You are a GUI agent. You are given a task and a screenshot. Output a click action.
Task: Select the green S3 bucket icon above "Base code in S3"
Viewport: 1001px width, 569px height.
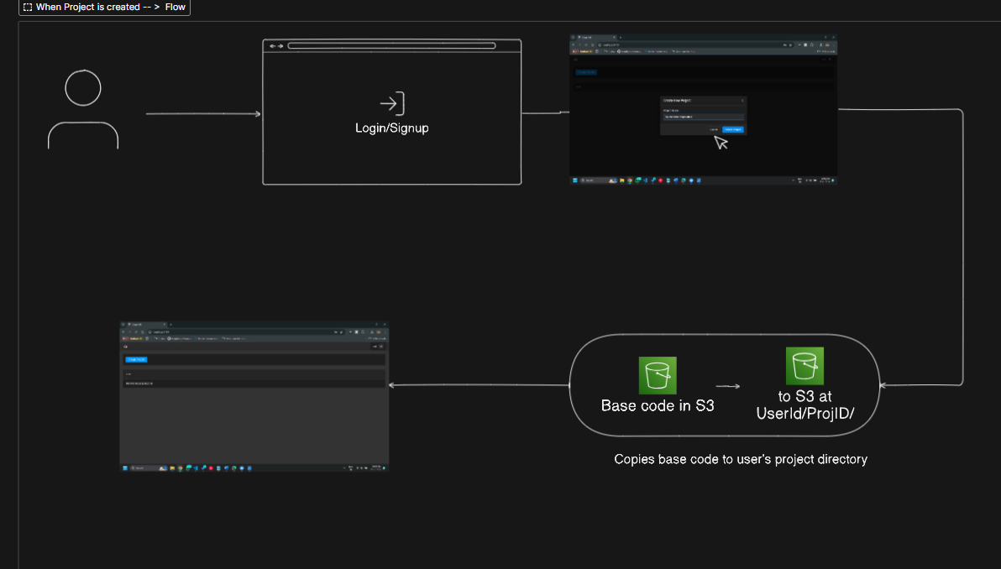click(658, 375)
